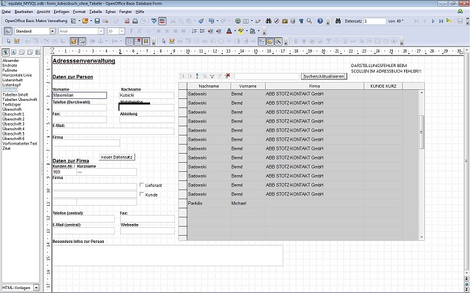Screen dimensions: 470x293
Task: Click the Suchen/Aktualisieren button
Action: (324, 76)
